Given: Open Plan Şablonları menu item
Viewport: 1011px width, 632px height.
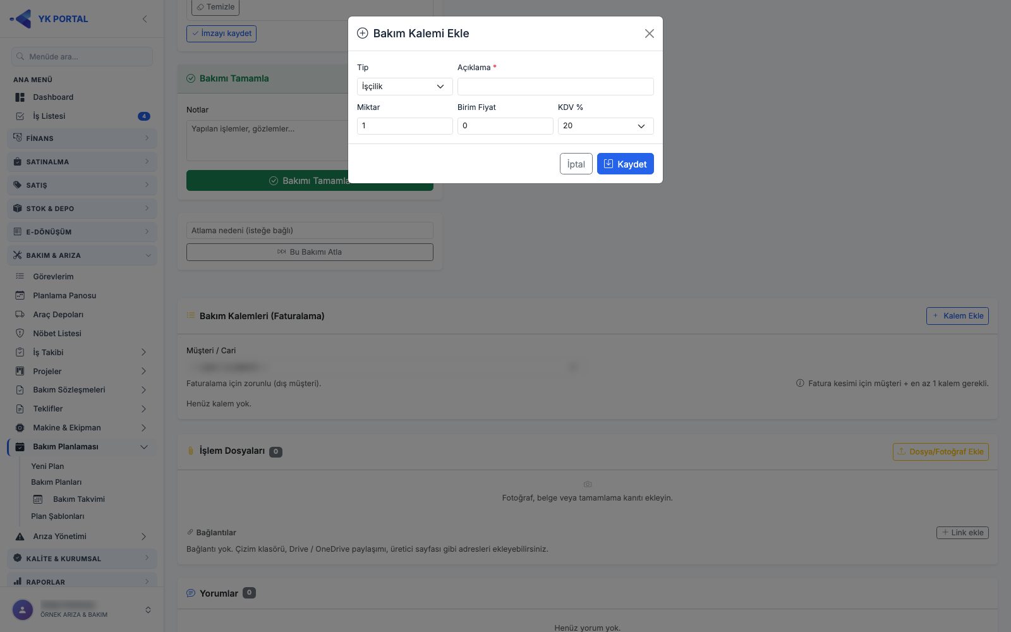Looking at the screenshot, I should 58,516.
